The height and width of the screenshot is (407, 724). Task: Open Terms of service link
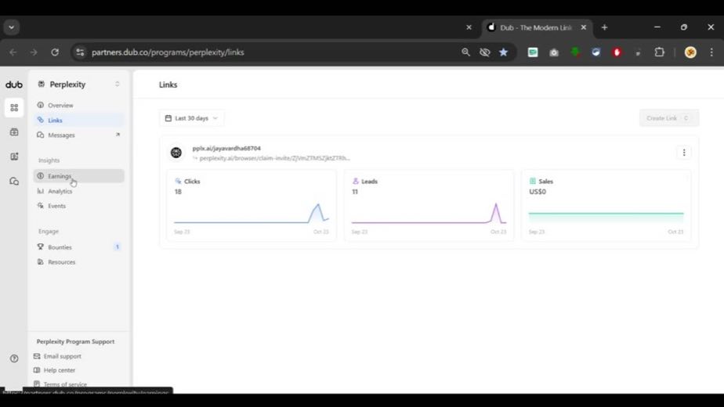click(60, 384)
